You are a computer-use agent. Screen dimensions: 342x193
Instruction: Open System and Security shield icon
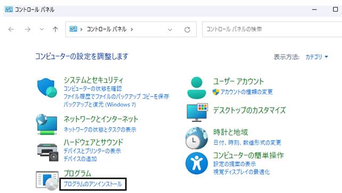(47, 88)
